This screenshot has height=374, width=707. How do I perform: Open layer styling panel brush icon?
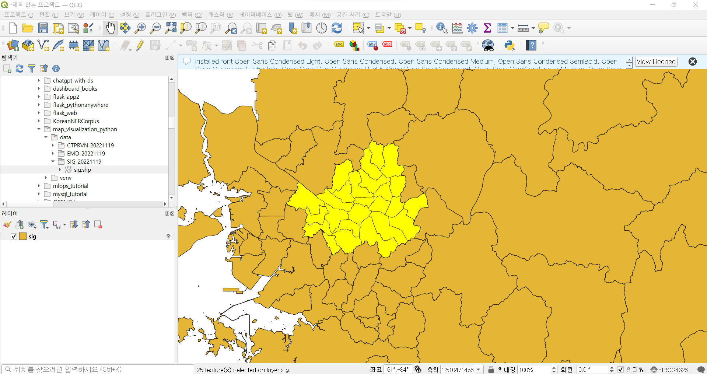[7, 224]
